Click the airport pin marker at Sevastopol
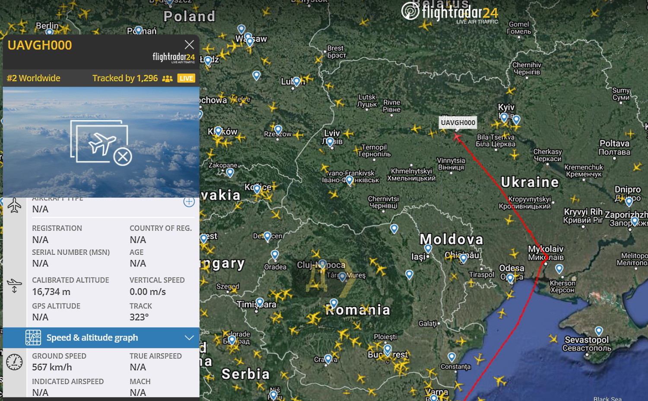Image resolution: width=648 pixels, height=401 pixels. tap(599, 331)
